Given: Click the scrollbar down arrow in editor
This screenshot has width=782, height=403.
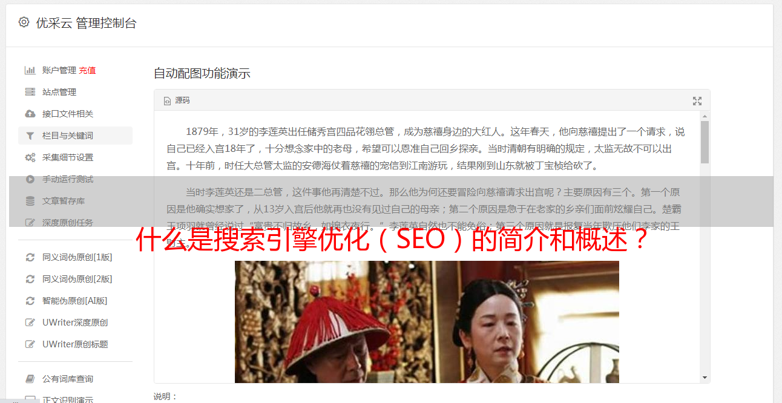Looking at the screenshot, I should pyautogui.click(x=705, y=377).
